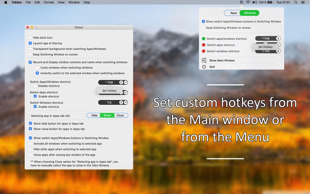Viewport: 310px width, 194px height.
Task: Click Set Hotkey popup in menu popover
Action: point(265,47)
